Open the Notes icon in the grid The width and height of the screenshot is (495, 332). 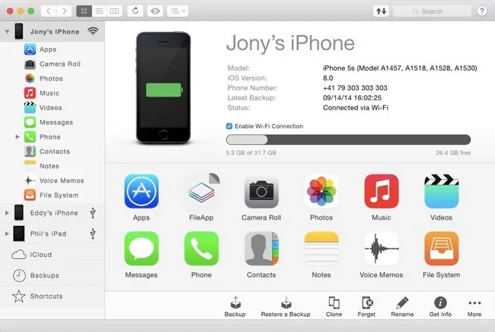321,248
